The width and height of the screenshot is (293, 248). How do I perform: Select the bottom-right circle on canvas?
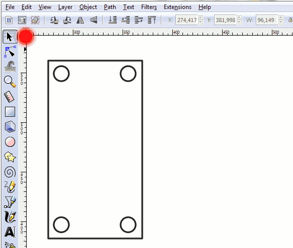coord(128,225)
